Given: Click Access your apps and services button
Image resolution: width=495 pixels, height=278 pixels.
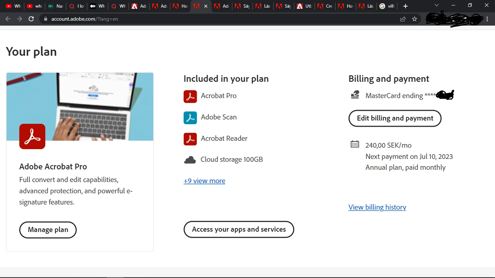Looking at the screenshot, I should (239, 229).
